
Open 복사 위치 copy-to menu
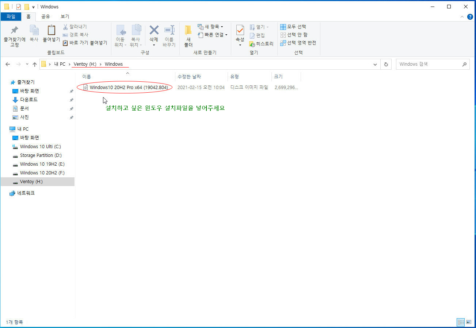[x=136, y=36]
